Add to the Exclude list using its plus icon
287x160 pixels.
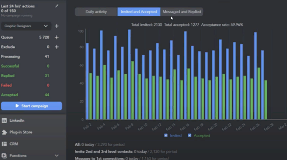pos(57,47)
